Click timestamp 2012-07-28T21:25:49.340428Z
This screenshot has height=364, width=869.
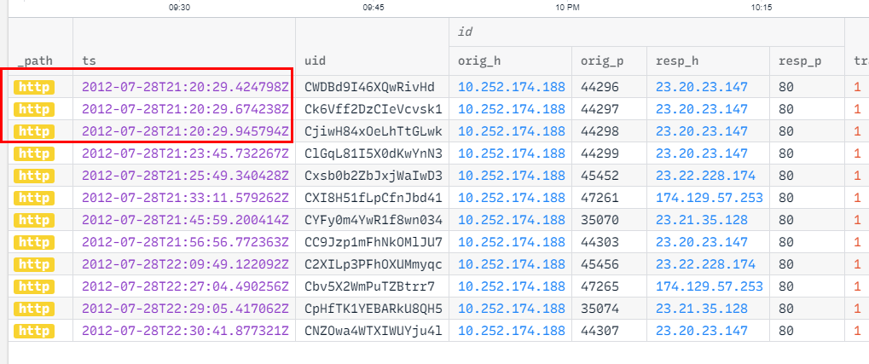coord(186,176)
